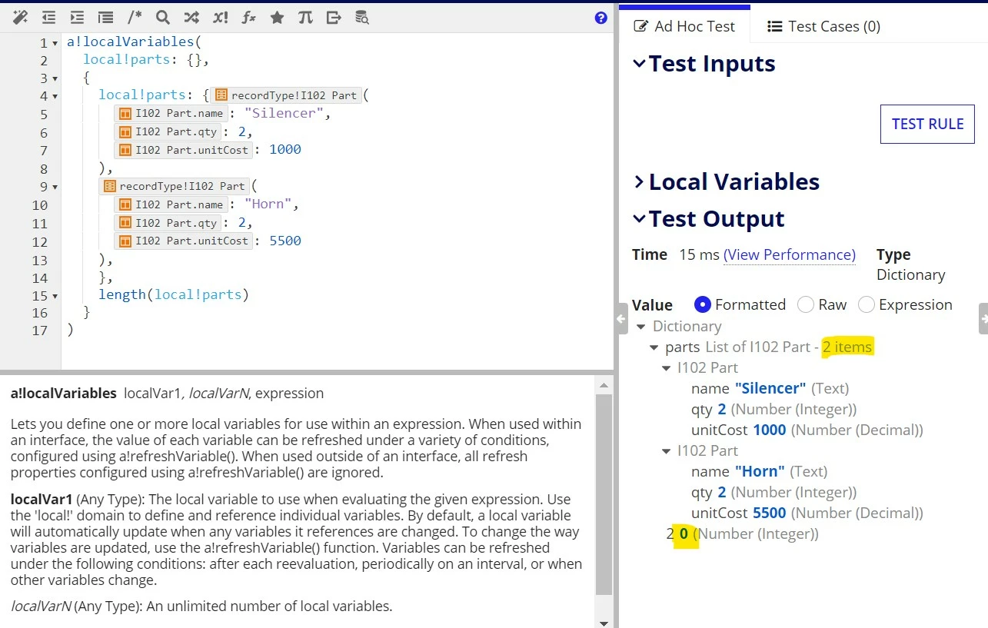This screenshot has height=628, width=988.
Task: Click name "Horn" in test output
Action: click(760, 471)
